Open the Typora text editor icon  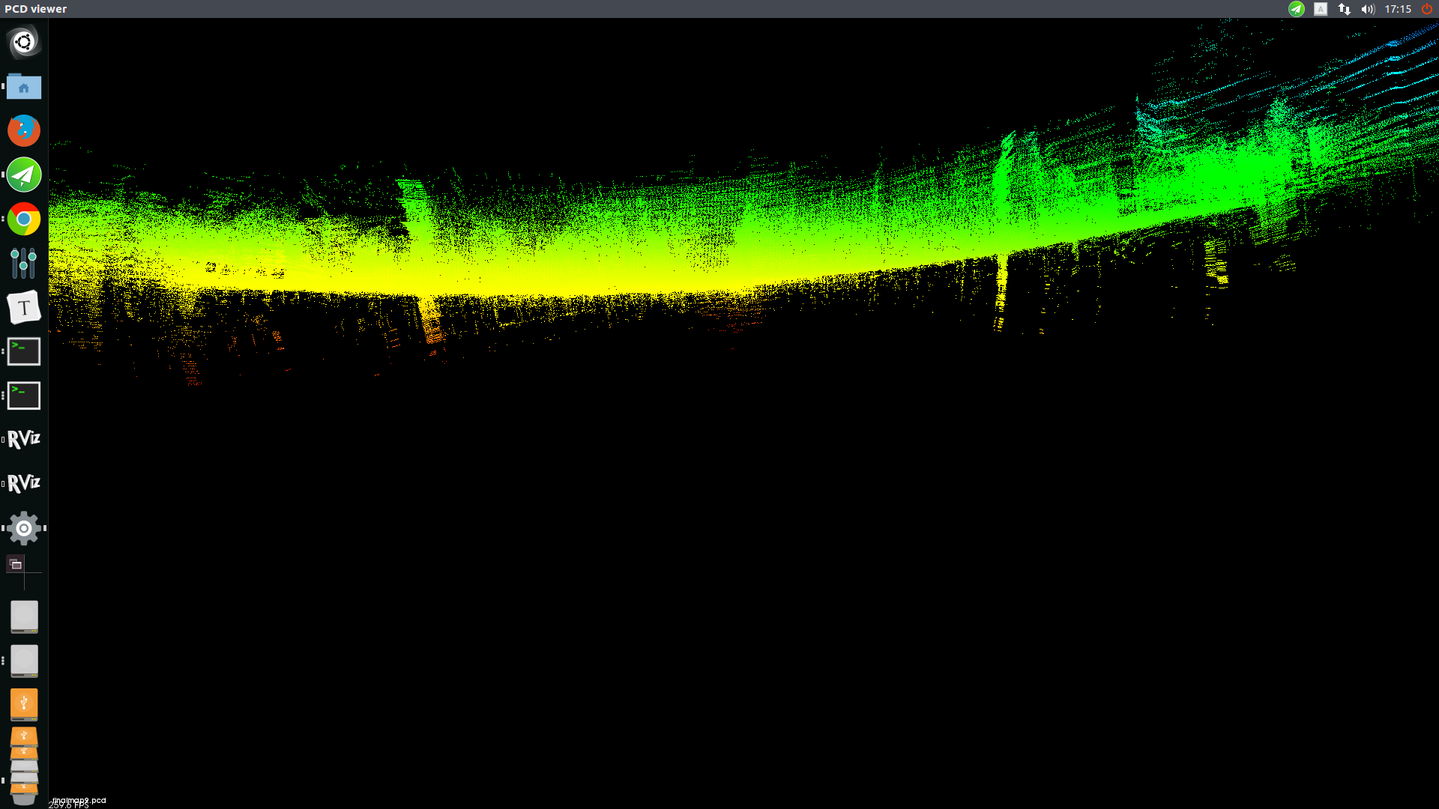(x=24, y=307)
